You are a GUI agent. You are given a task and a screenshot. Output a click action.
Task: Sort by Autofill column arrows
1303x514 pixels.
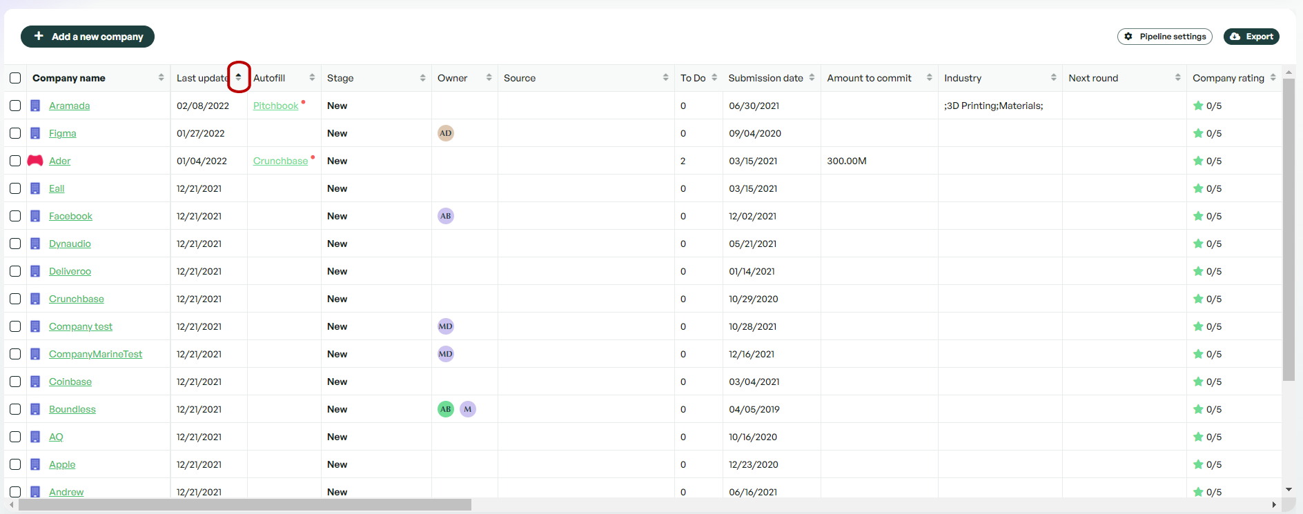point(312,77)
